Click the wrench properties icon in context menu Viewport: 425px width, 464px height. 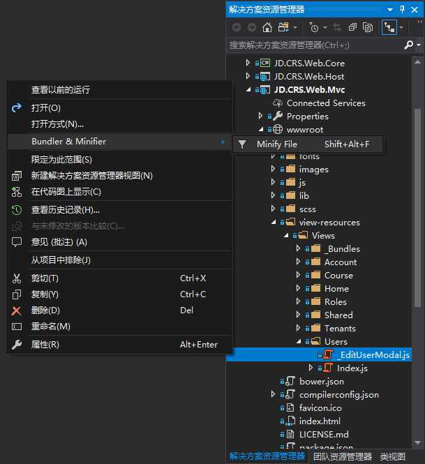point(17,345)
